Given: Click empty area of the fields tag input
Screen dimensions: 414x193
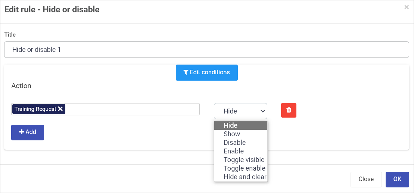Looking at the screenshot, I should [x=132, y=109].
